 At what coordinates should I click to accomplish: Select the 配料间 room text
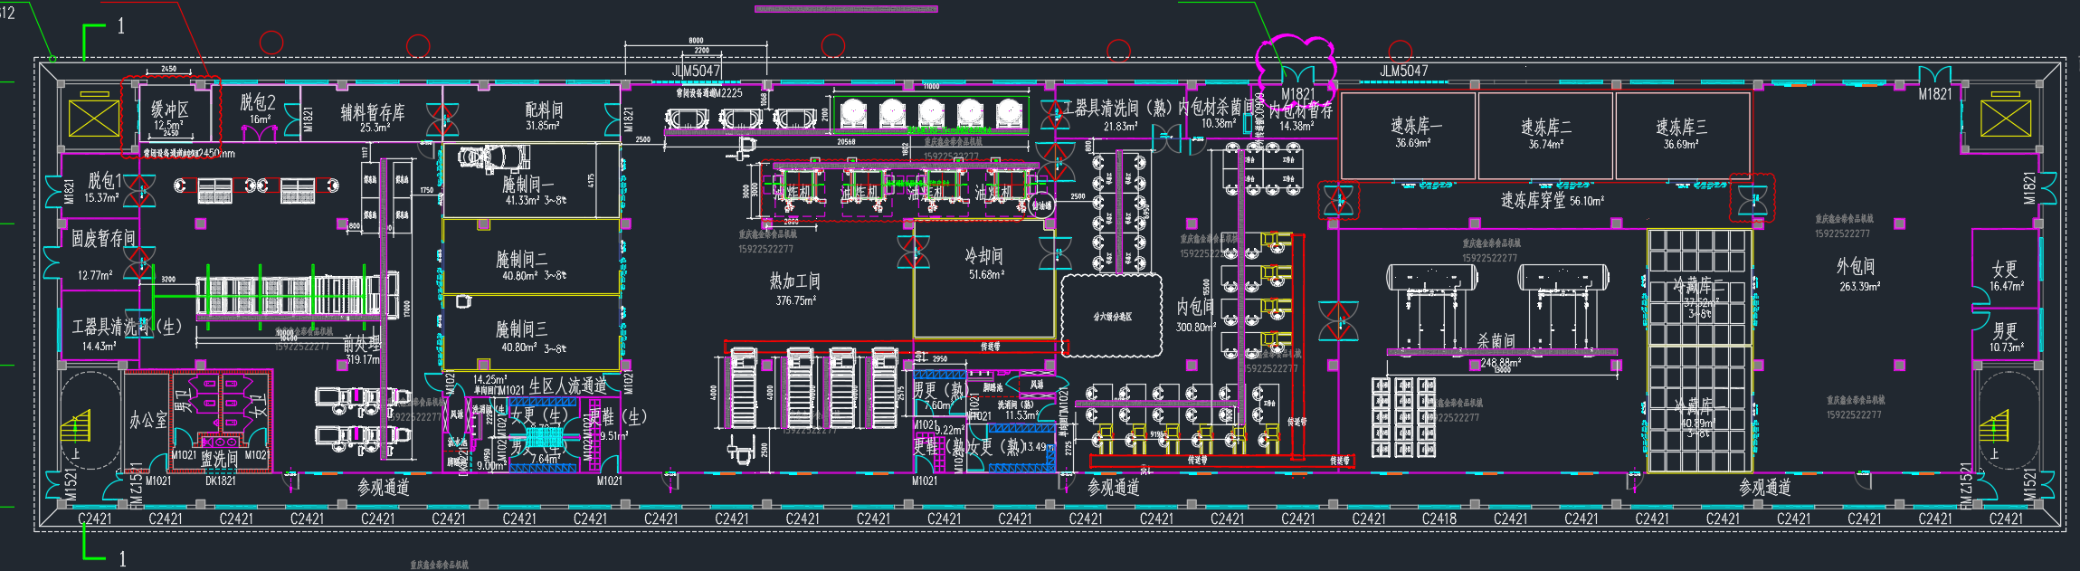545,109
